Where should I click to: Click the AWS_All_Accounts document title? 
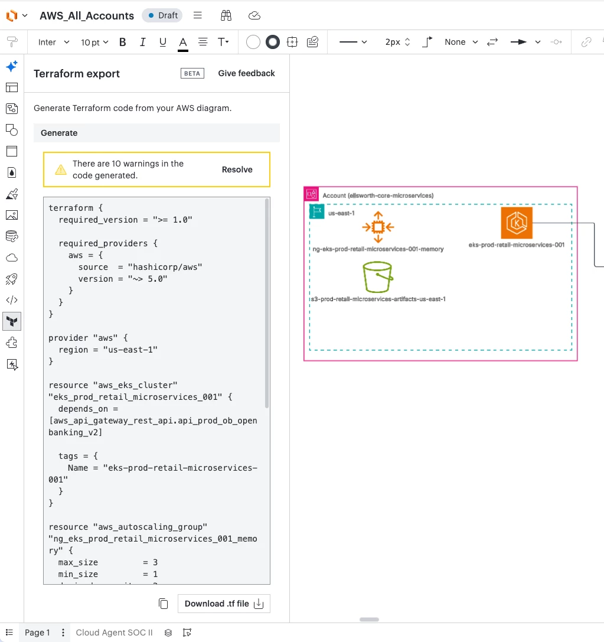click(x=87, y=15)
